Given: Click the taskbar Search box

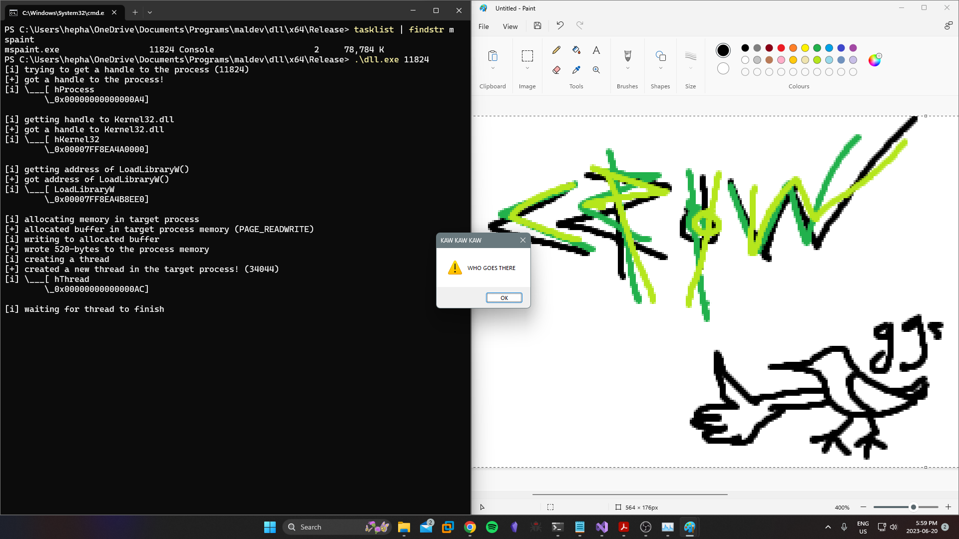Looking at the screenshot, I should click(337, 527).
